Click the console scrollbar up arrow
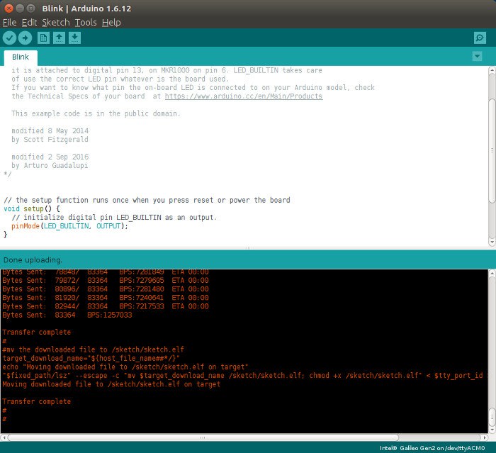This screenshot has height=453, width=496. 492,273
